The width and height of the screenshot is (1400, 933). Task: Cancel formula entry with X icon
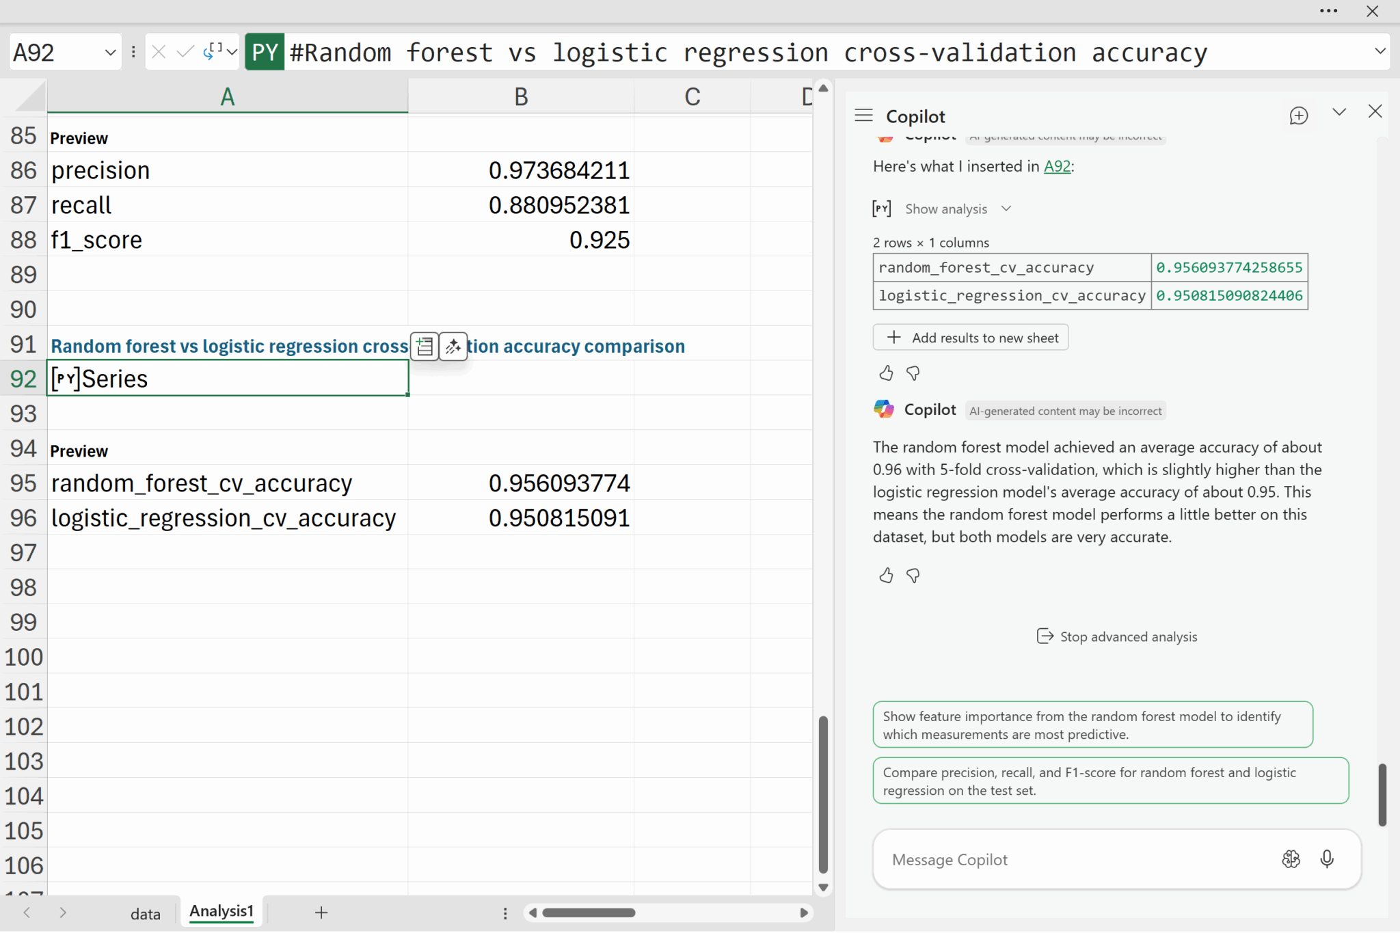(159, 52)
